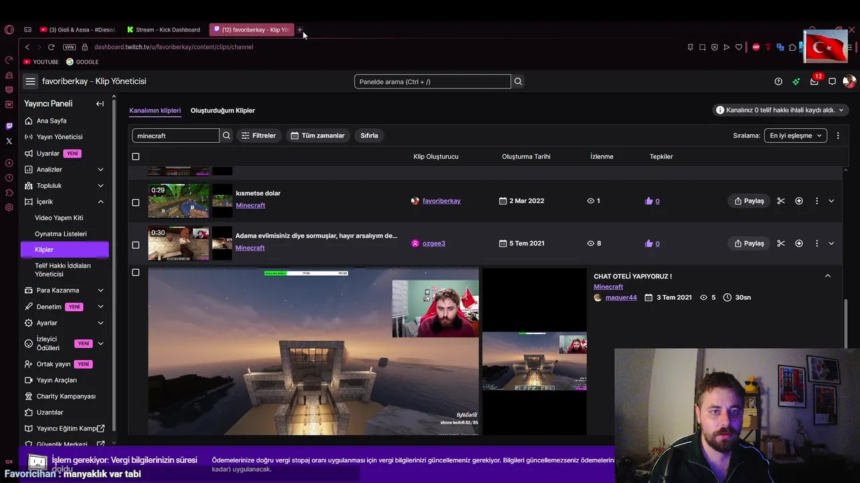
Task: Open Video Yapım Kiti menu item
Action: click(59, 218)
